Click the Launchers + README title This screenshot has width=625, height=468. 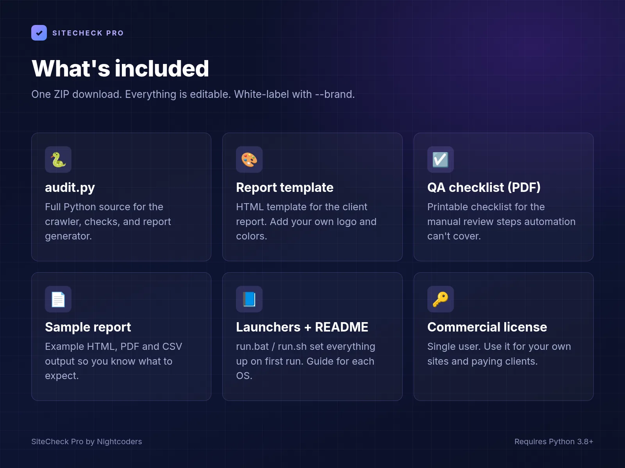click(302, 327)
